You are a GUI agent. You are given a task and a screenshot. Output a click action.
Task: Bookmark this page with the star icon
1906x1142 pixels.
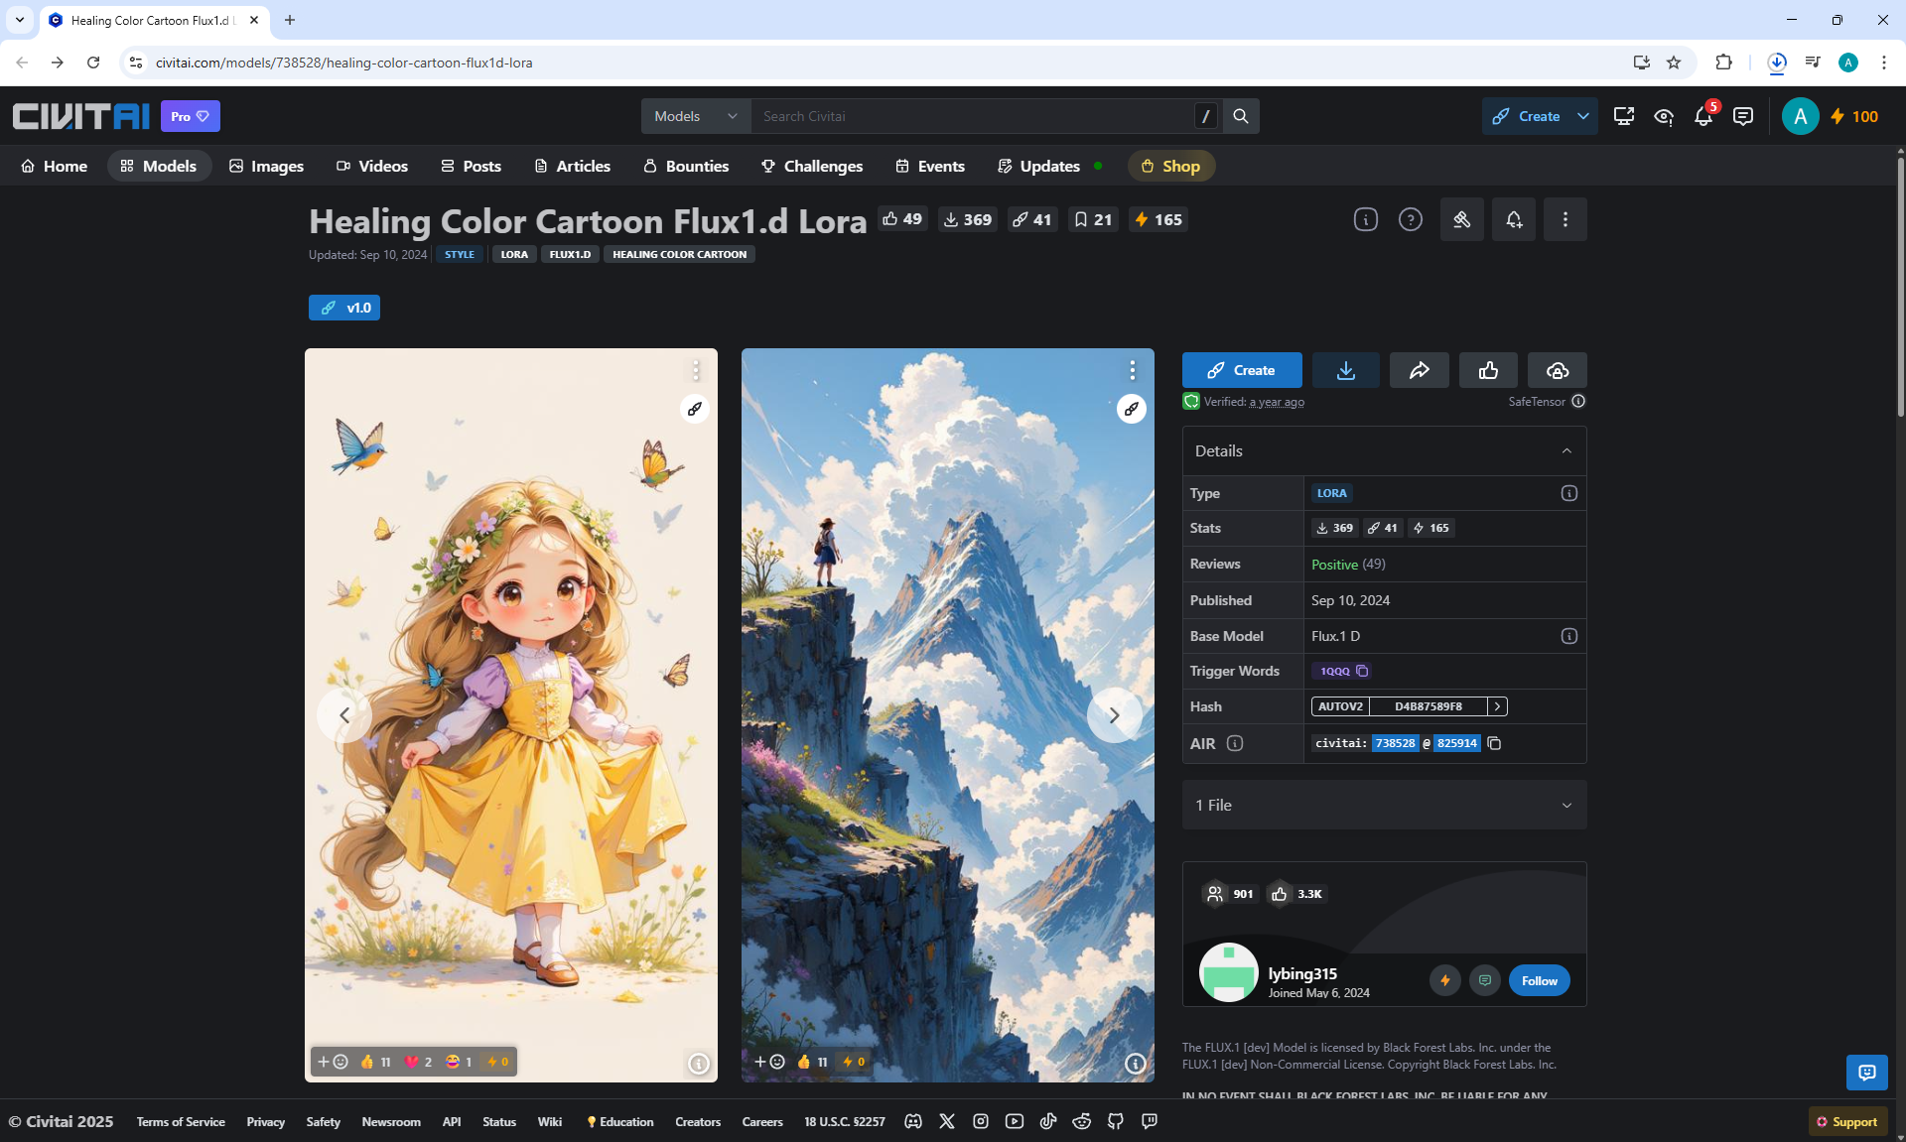[x=1674, y=63]
